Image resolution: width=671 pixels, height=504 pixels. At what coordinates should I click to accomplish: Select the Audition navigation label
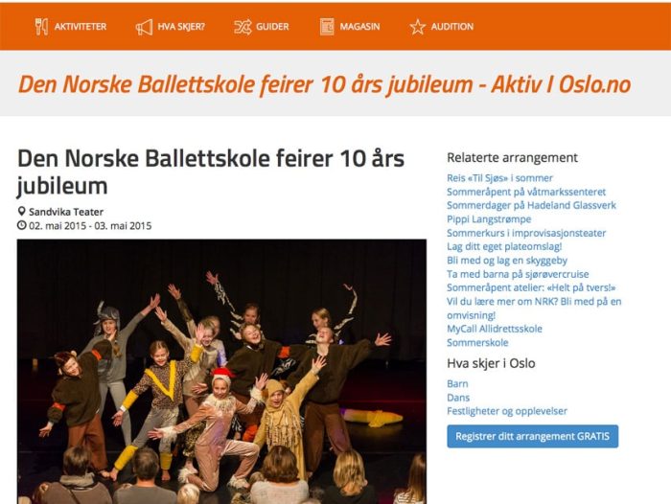(452, 27)
